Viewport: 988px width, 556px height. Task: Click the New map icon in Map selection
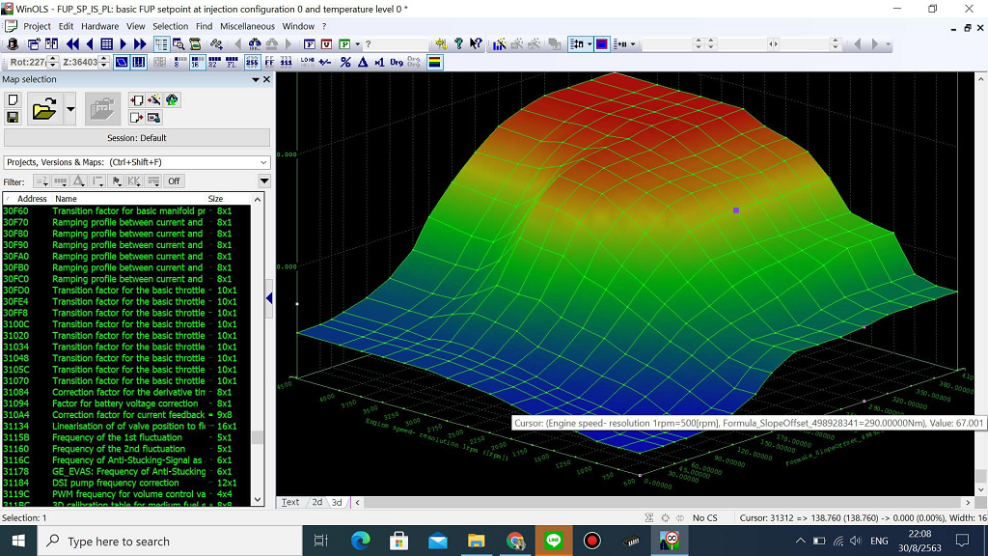click(13, 99)
